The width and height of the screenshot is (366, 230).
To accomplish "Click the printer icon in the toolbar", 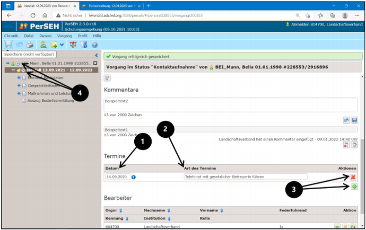I will [x=30, y=45].
